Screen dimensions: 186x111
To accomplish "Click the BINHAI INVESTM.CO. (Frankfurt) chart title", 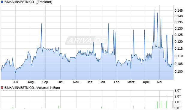I will pos(28,2).
